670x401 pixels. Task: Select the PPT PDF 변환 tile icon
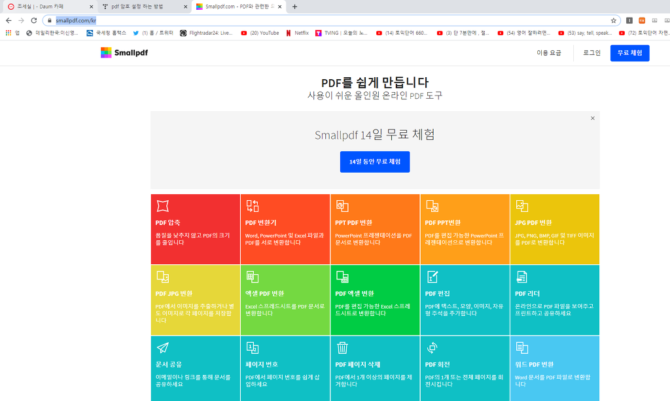(342, 206)
